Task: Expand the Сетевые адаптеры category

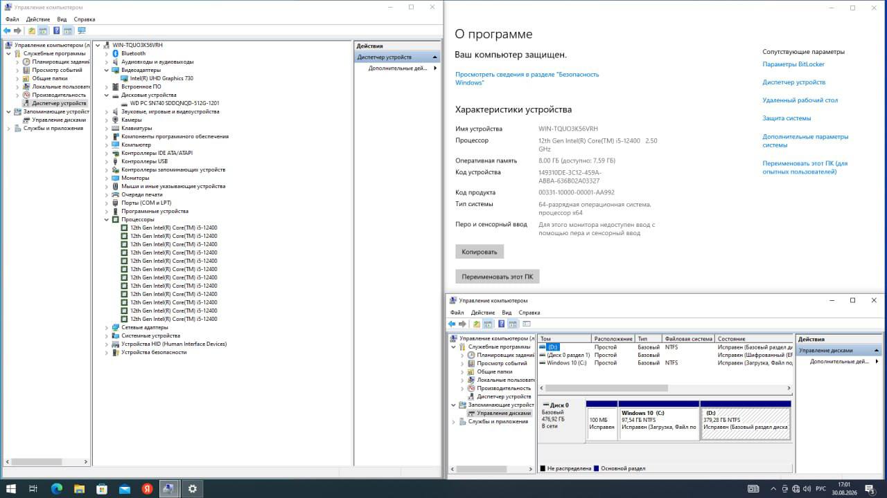Action: pos(107,327)
